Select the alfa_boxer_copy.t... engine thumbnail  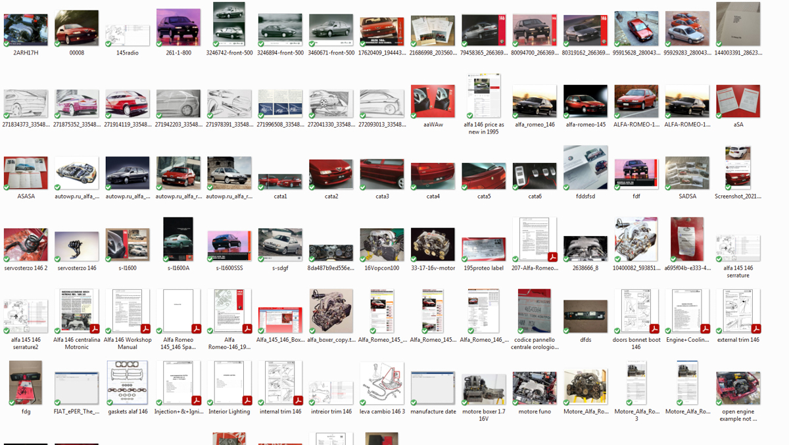(x=331, y=312)
